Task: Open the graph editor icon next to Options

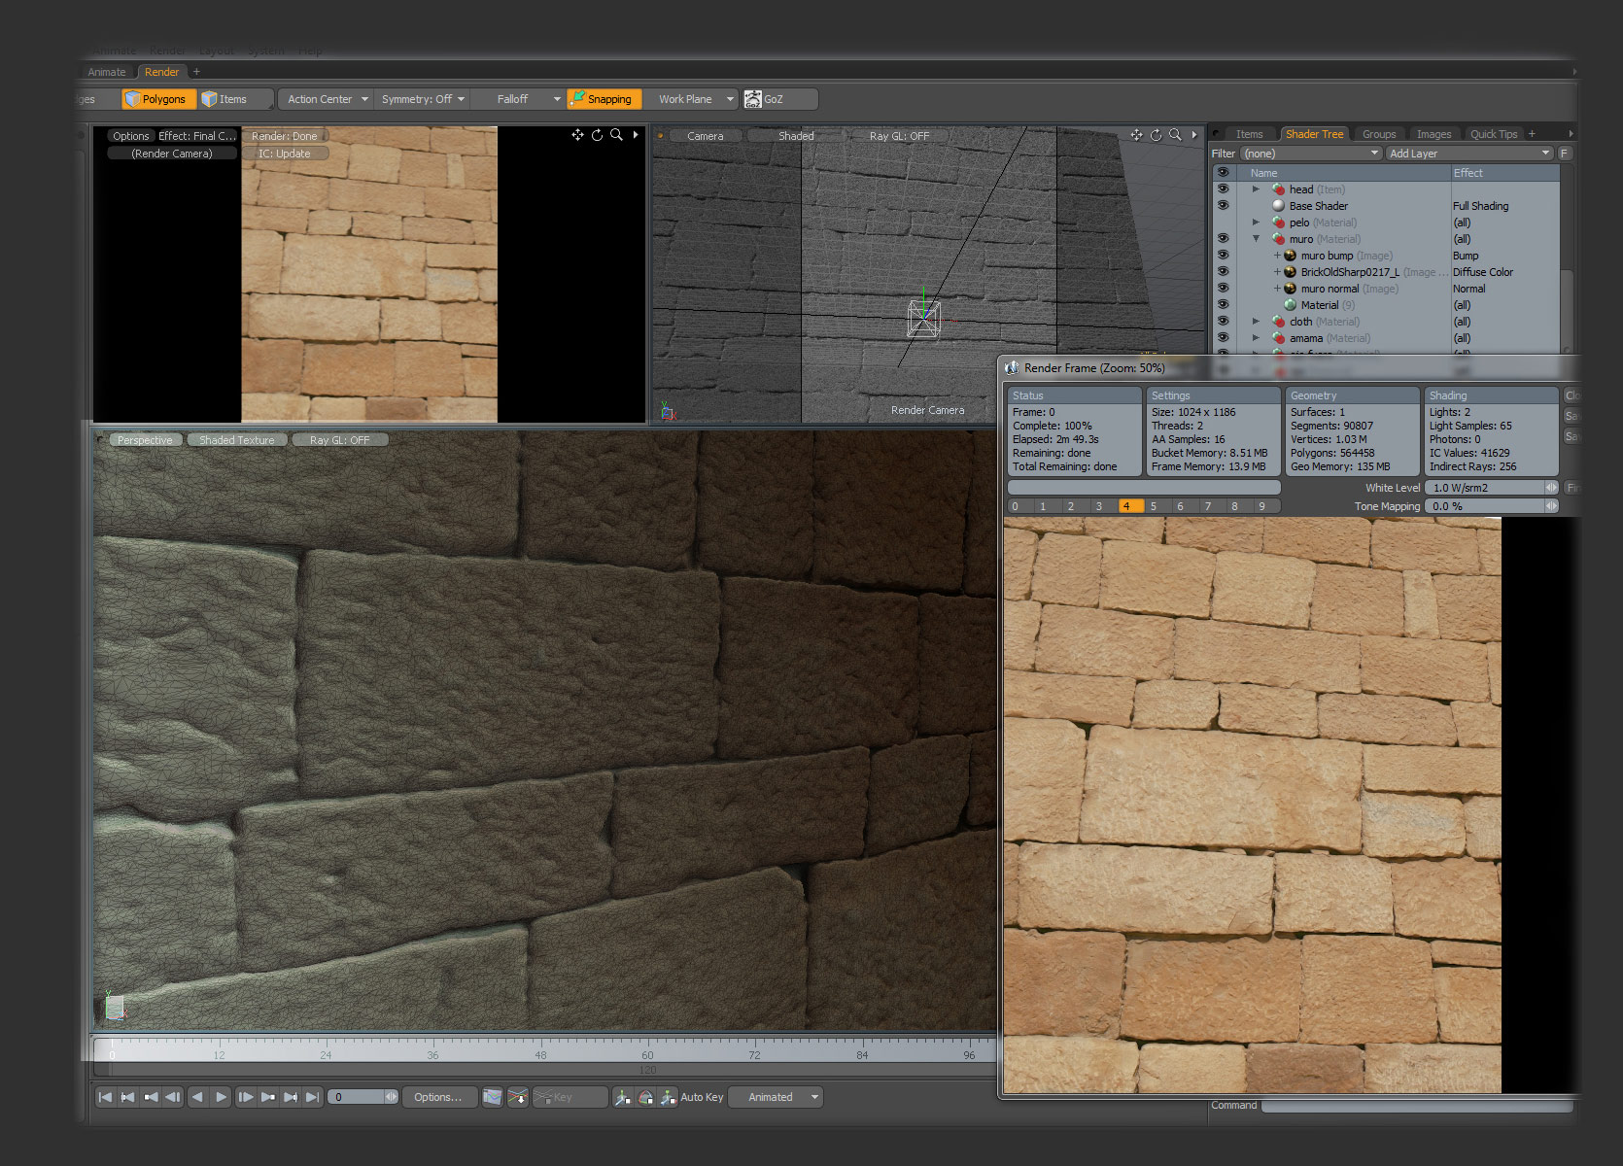Action: point(493,1097)
